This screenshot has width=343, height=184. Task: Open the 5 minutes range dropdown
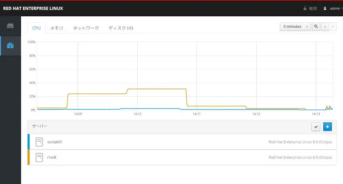[x=295, y=27]
